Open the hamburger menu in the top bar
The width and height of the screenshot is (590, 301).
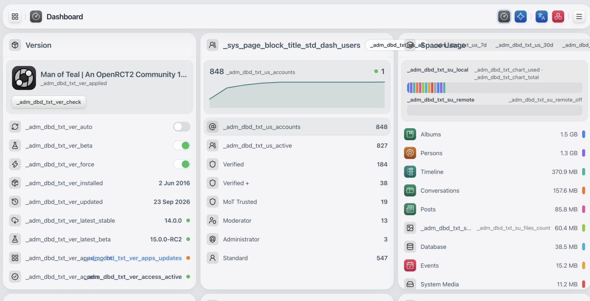pos(579,17)
